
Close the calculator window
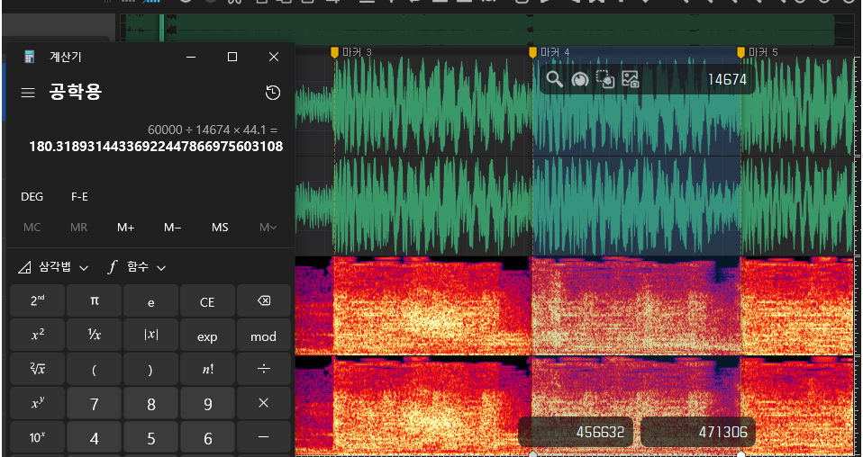[274, 57]
